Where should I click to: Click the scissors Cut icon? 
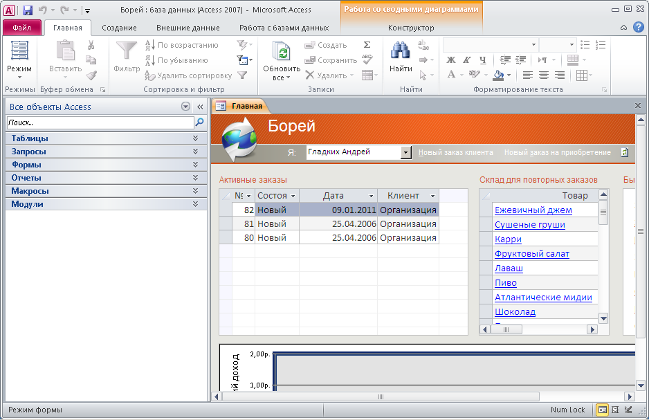click(91, 45)
